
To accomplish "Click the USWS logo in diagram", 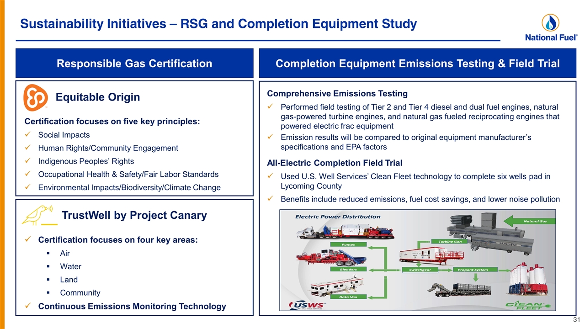I will tap(308, 305).
